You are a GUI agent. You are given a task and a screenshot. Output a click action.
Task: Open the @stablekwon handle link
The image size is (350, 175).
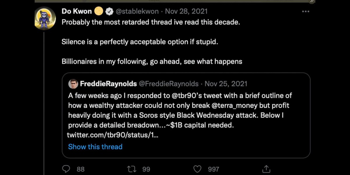coord(137,11)
